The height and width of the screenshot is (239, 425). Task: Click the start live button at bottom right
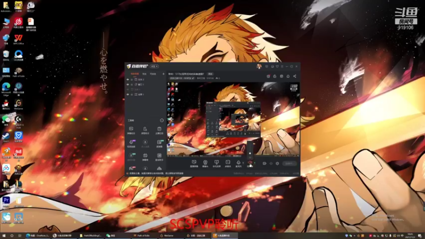point(290,164)
